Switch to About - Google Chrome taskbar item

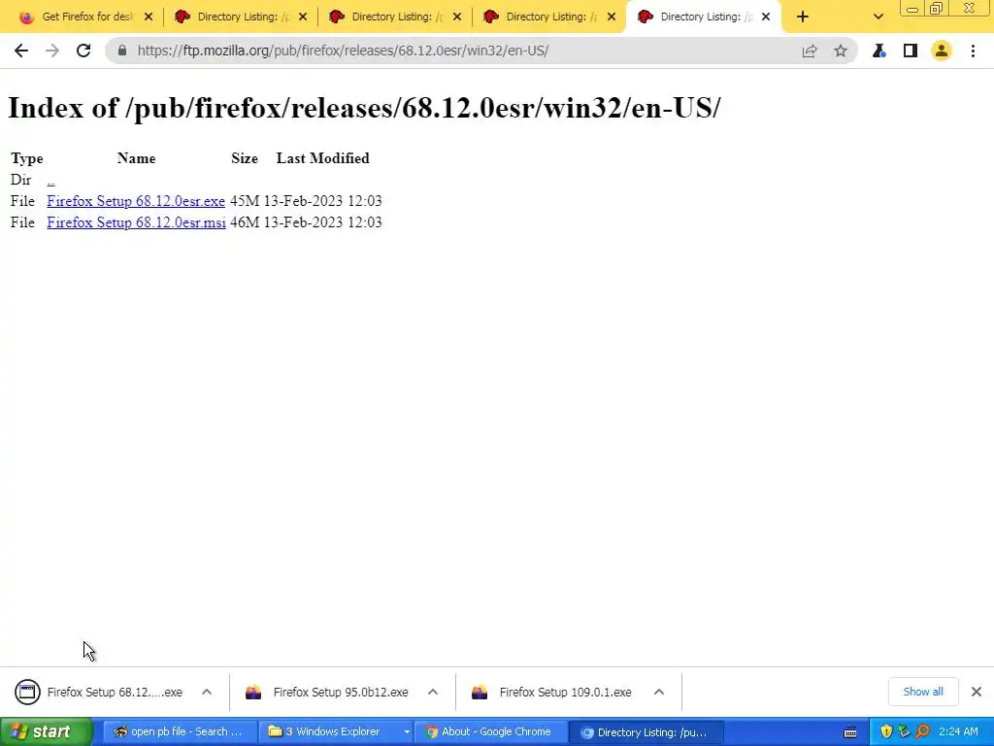(489, 732)
